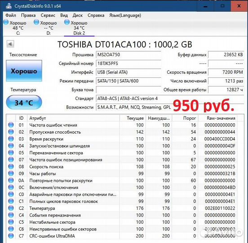Click the Disk 2 blue status orb
The height and width of the screenshot is (243, 248).
tap(67, 22)
